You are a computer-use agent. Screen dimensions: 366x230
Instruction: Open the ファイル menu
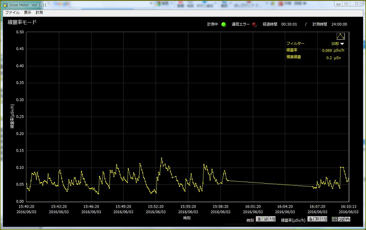pyautogui.click(x=12, y=13)
